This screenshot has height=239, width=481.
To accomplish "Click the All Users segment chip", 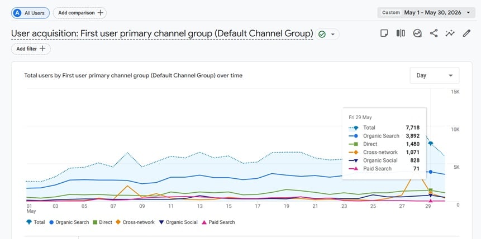I will 30,13.
